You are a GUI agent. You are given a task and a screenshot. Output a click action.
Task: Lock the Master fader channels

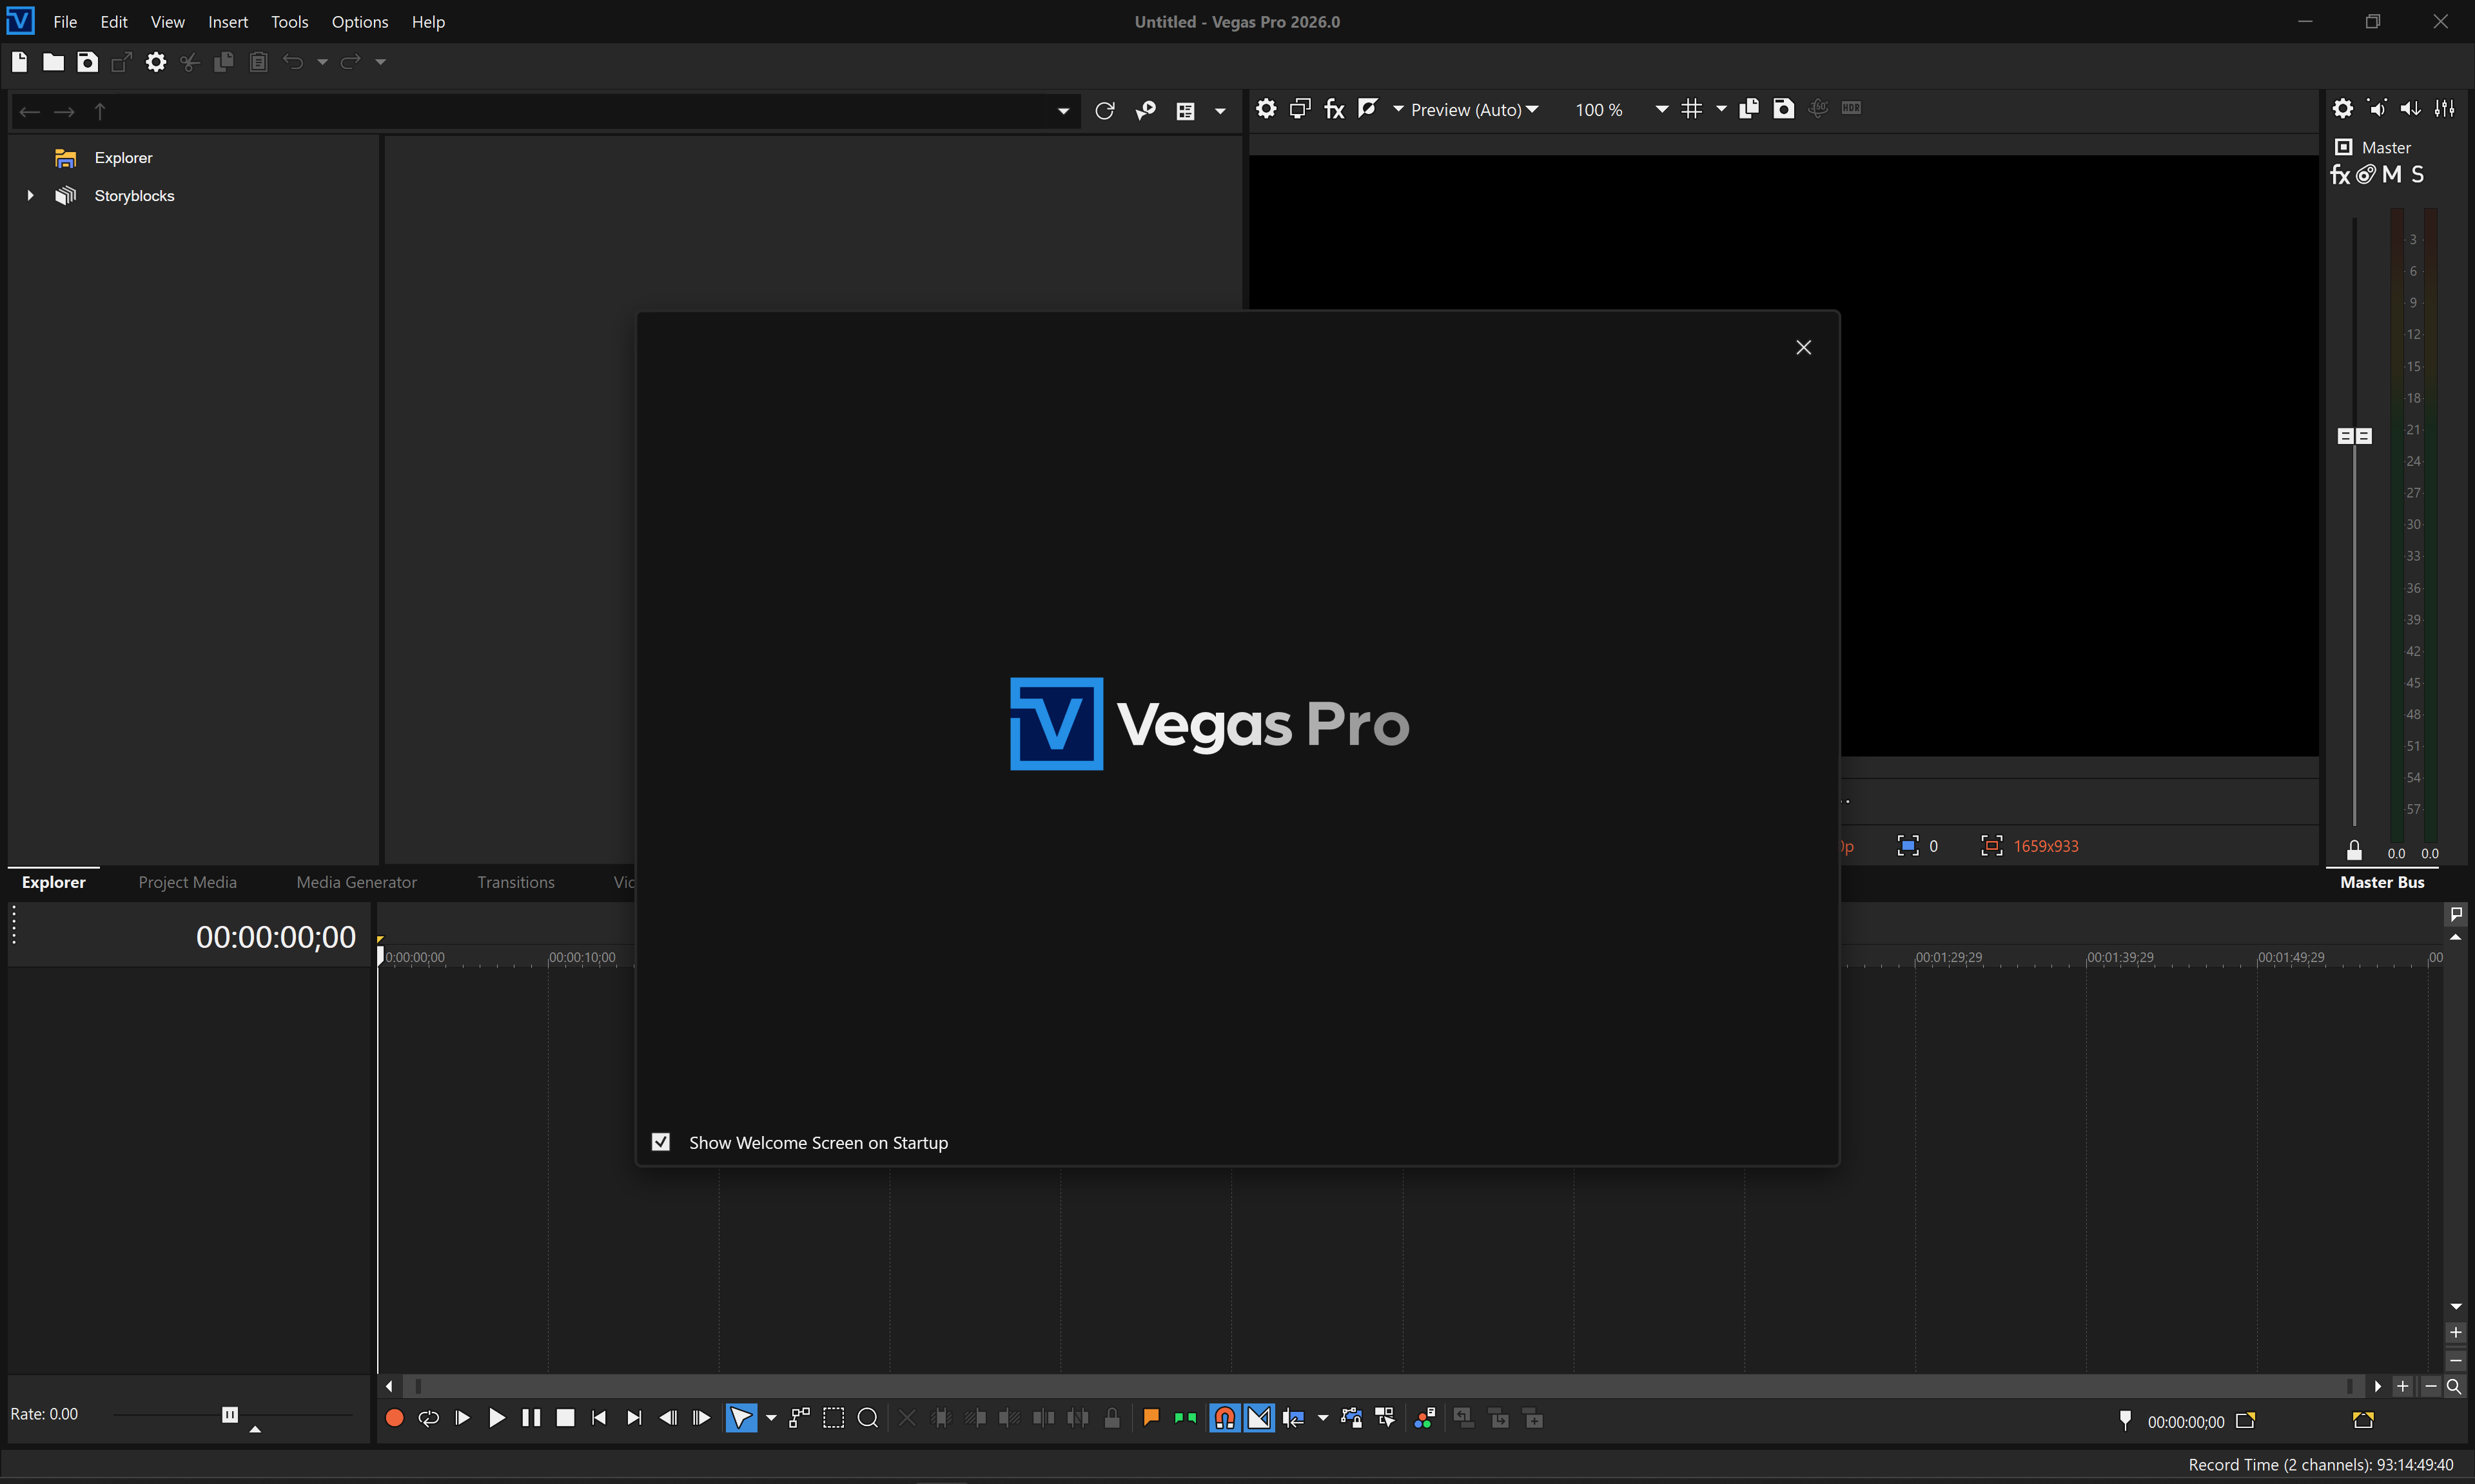2354,851
